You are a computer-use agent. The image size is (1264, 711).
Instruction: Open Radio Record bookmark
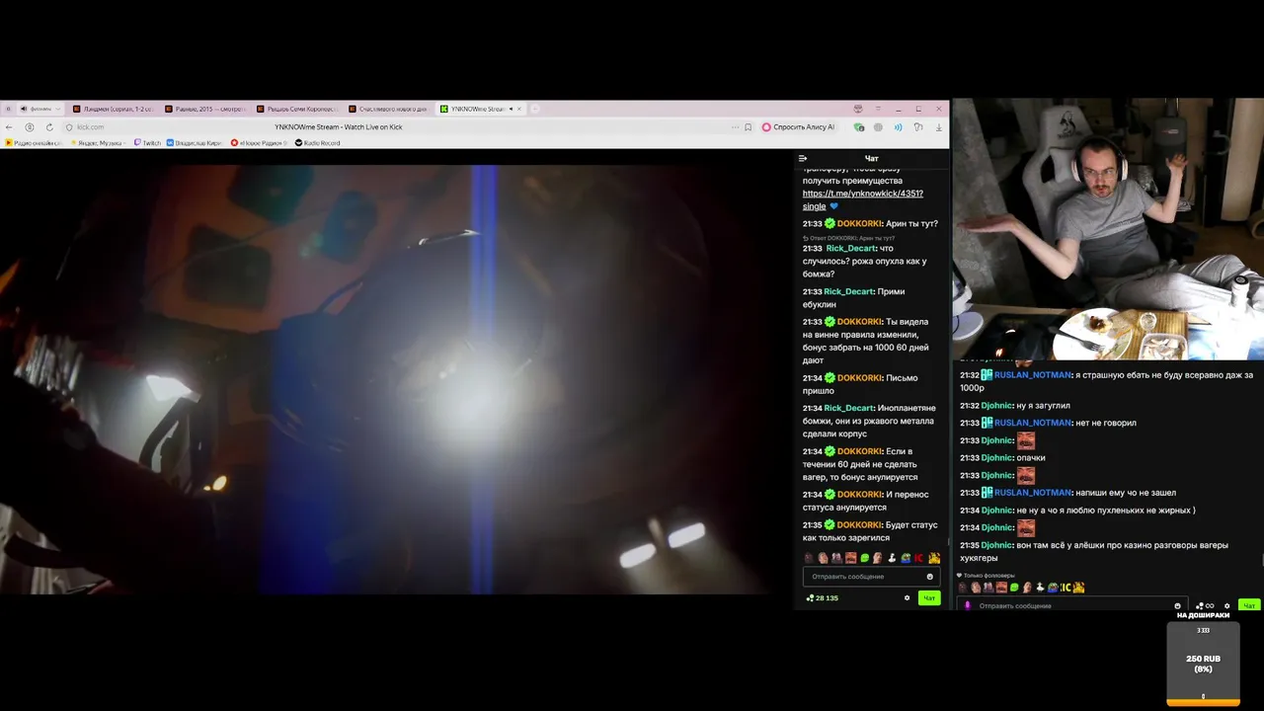tap(317, 143)
